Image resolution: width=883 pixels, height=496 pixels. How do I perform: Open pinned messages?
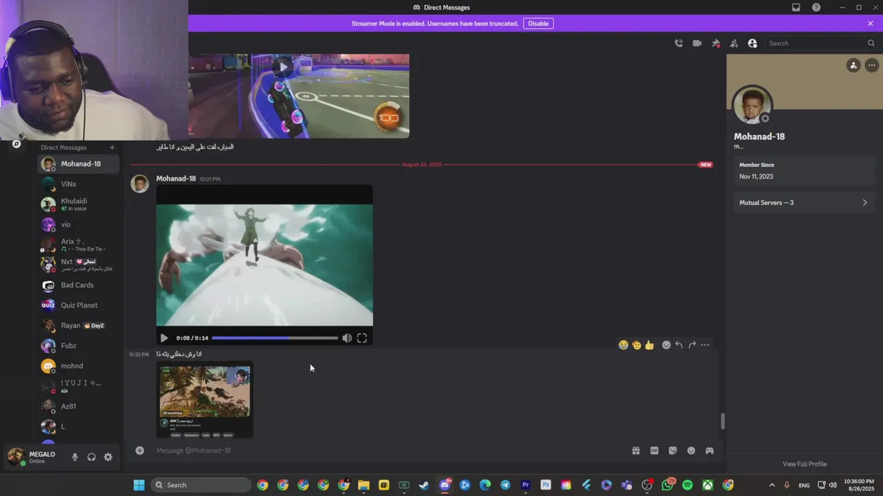point(716,43)
